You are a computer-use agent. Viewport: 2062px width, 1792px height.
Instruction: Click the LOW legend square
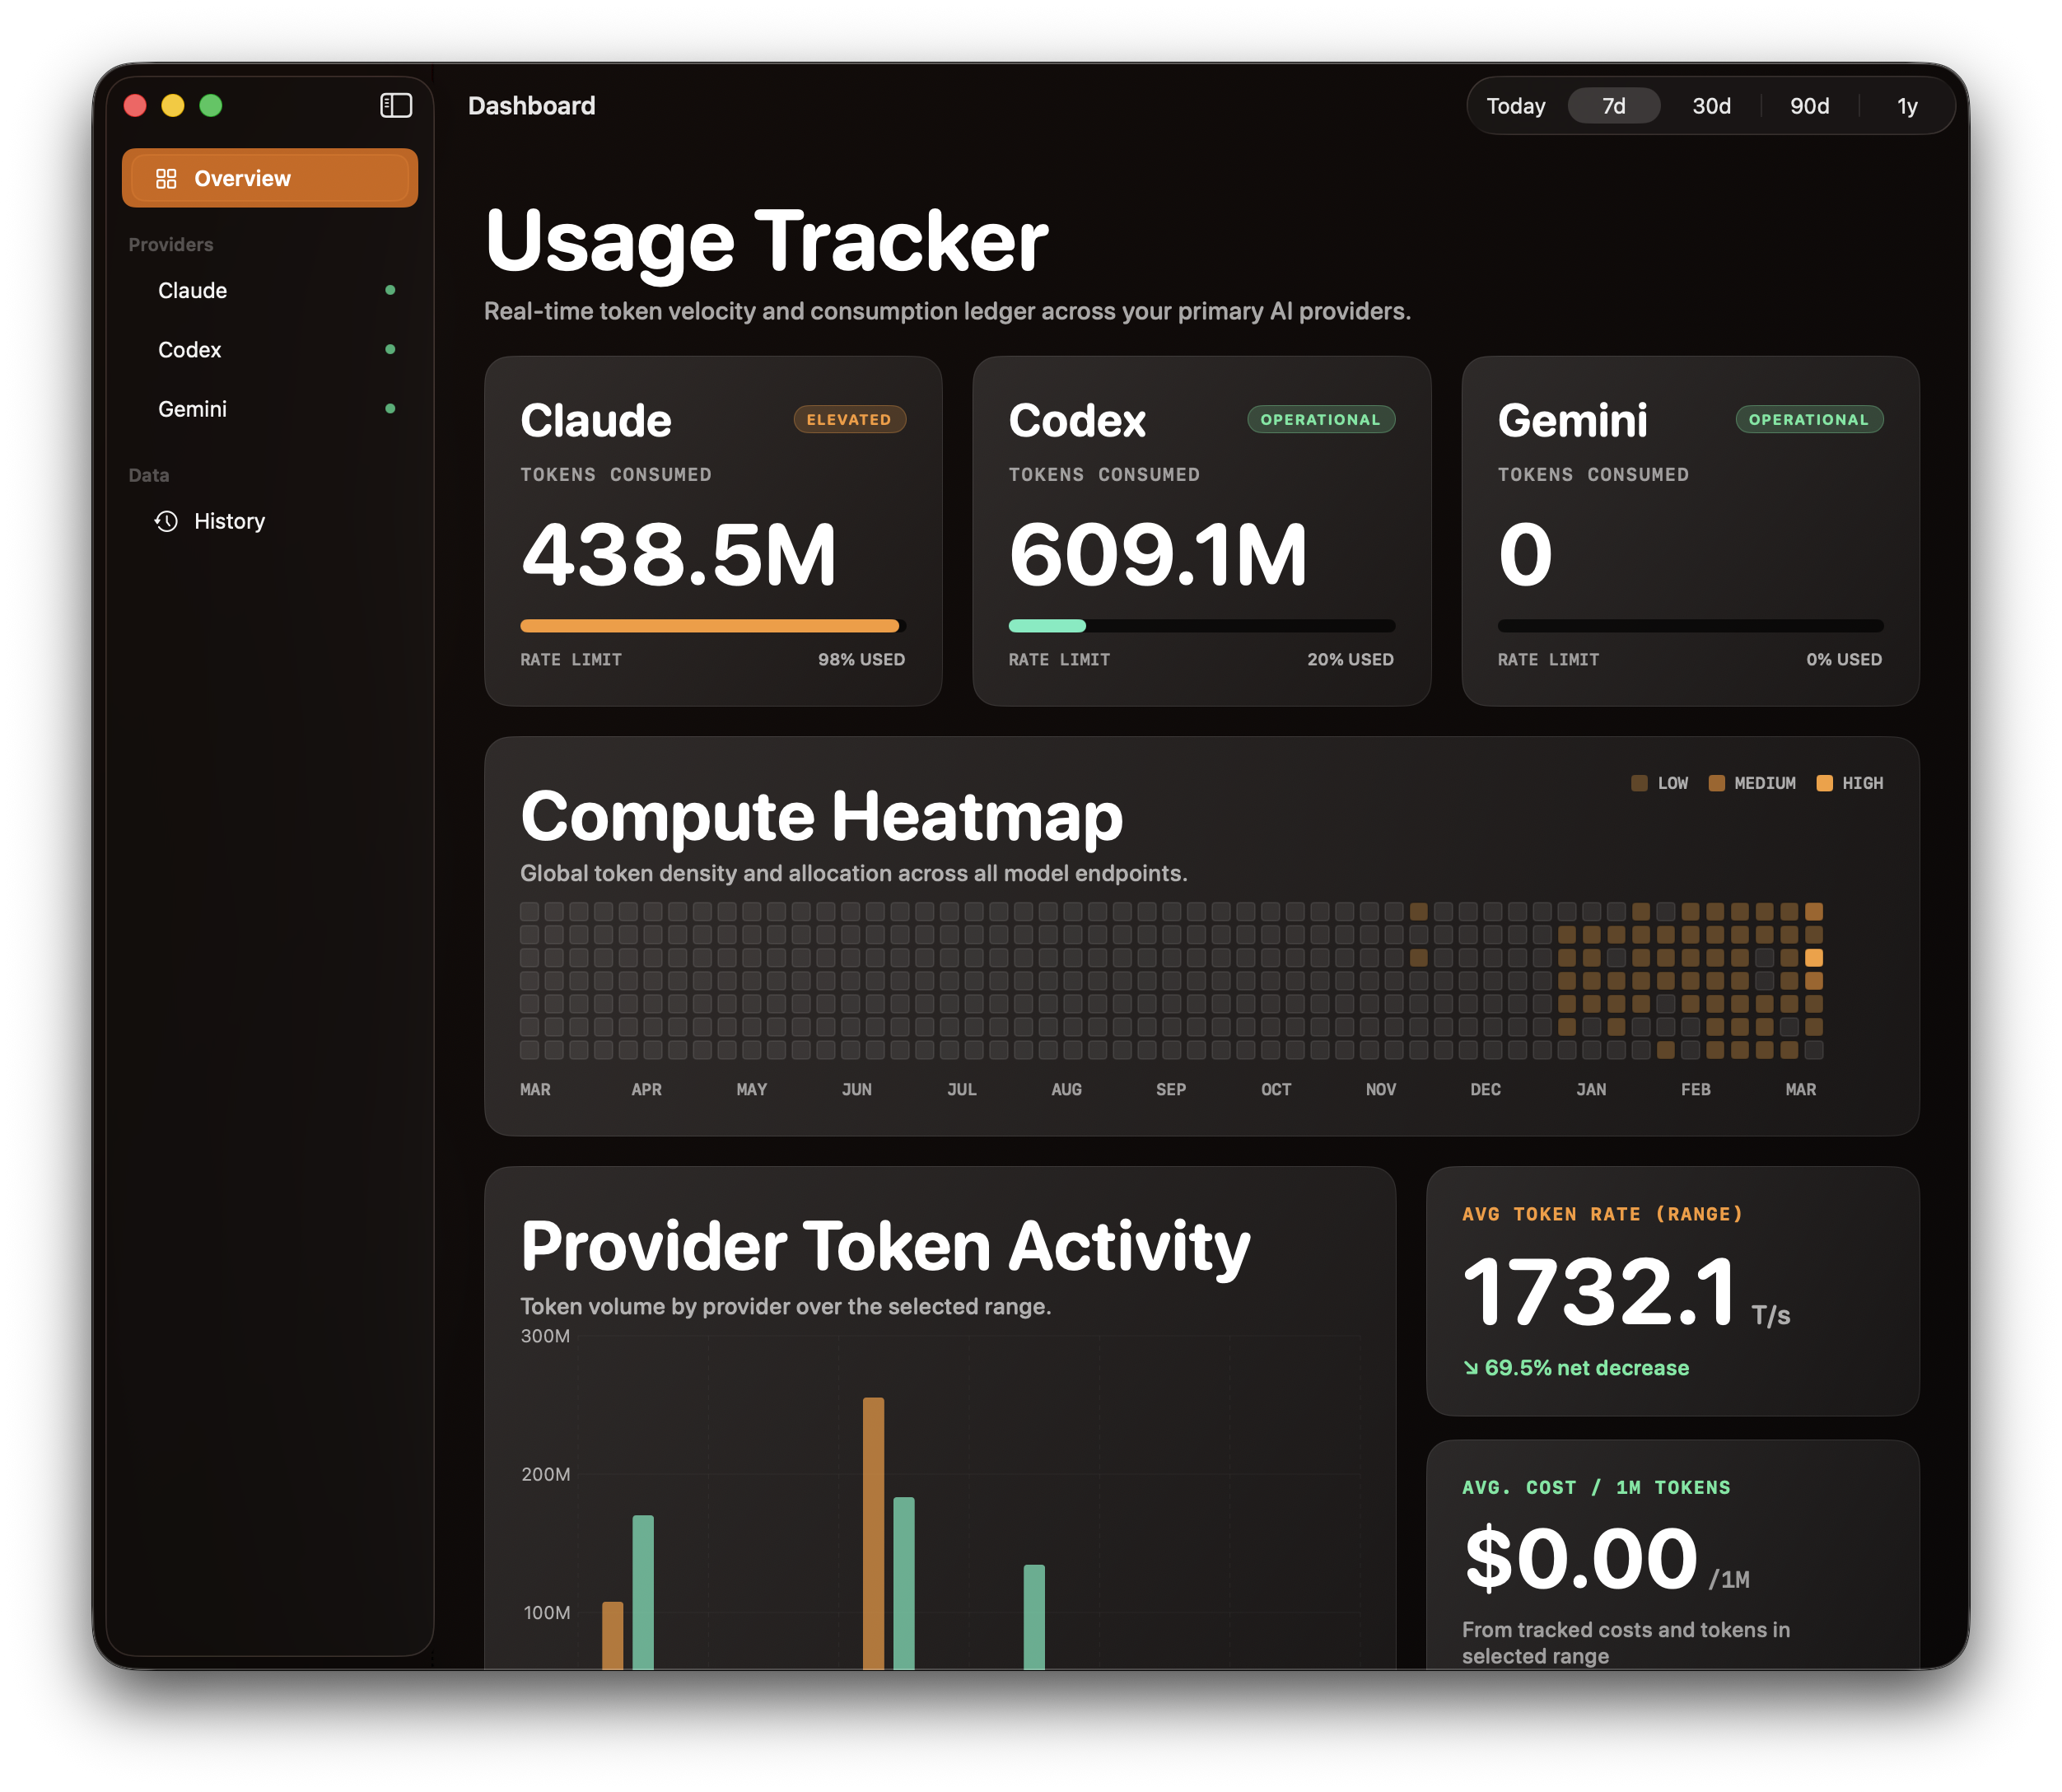1640,783
